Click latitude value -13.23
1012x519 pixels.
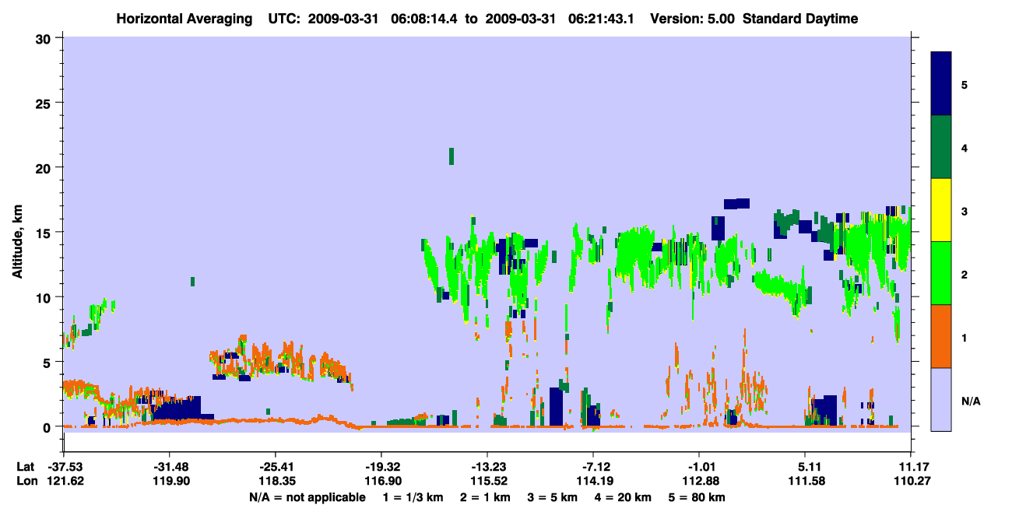(487, 467)
